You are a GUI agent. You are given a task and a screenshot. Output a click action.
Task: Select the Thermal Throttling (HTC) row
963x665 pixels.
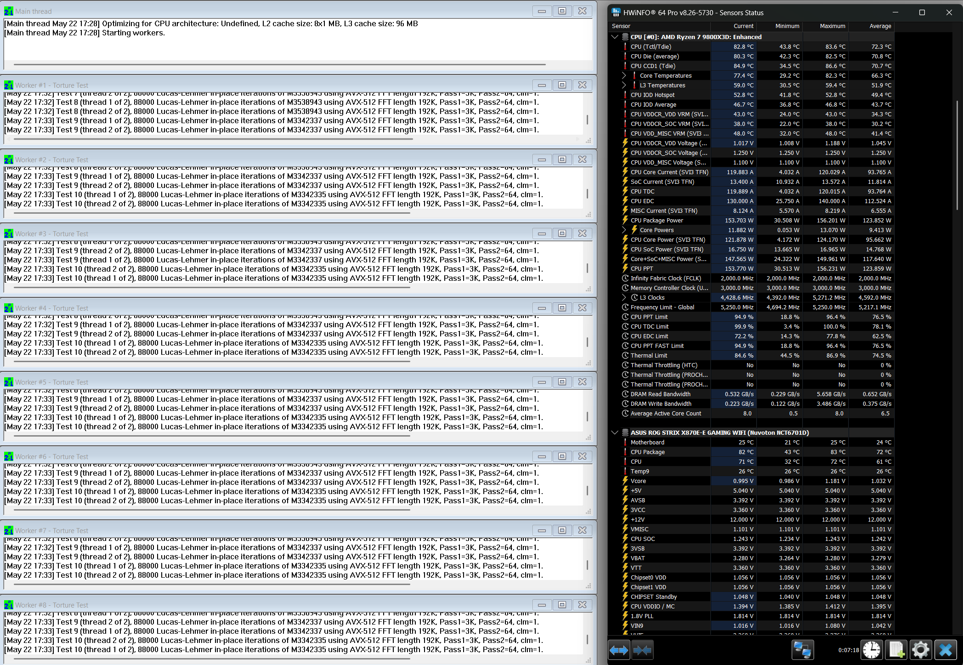point(663,365)
